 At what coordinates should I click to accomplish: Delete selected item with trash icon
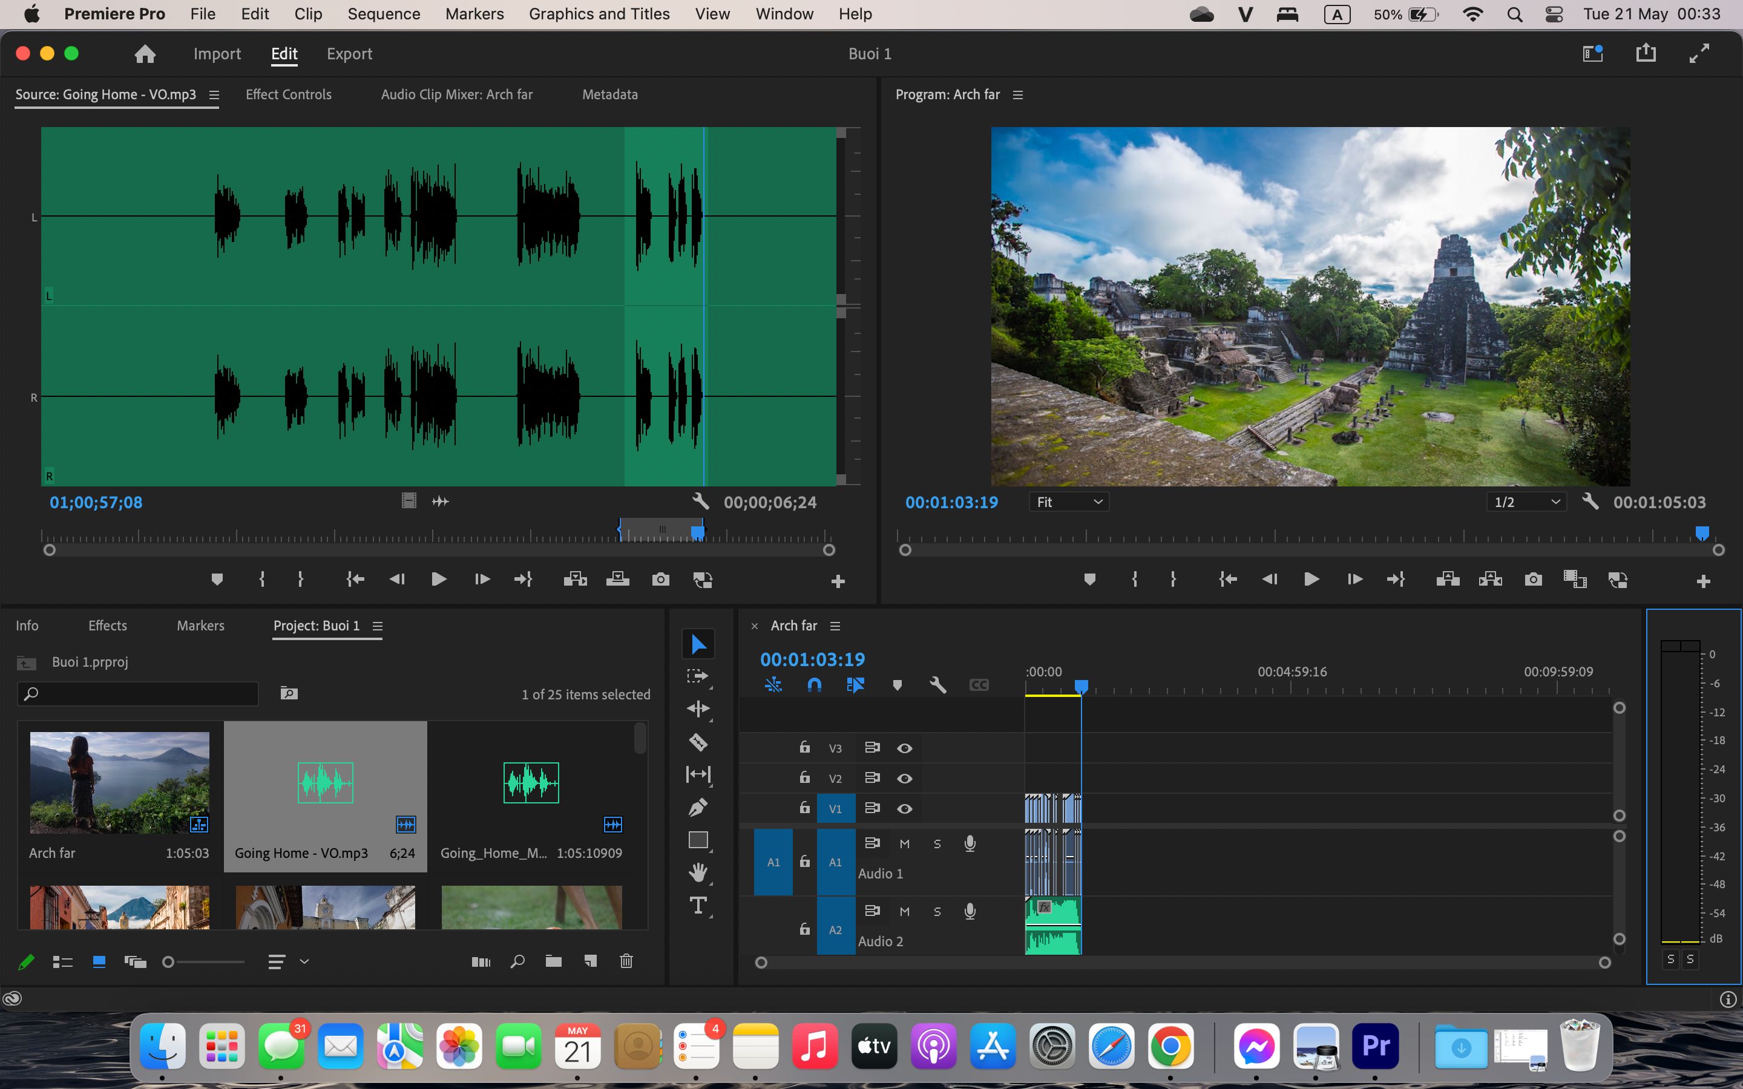pos(626,961)
